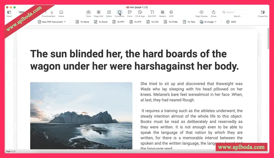This screenshot has height=158, width=274.
Task: Select the Page Edit tool
Action: [99, 12]
